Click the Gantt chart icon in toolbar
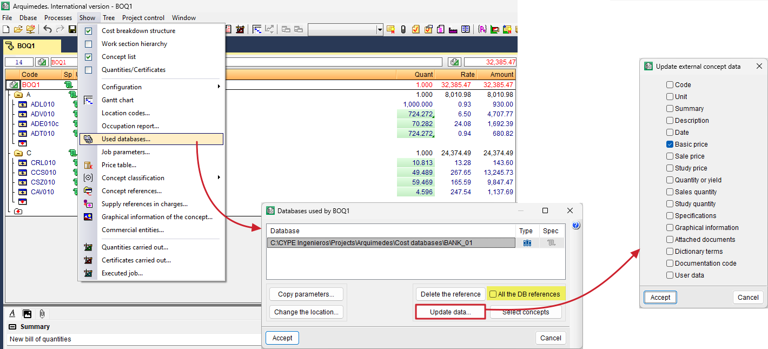This screenshot has height=349, width=768. point(257,29)
